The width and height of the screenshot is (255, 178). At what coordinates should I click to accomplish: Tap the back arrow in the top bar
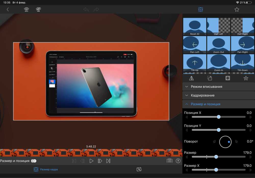8,9
